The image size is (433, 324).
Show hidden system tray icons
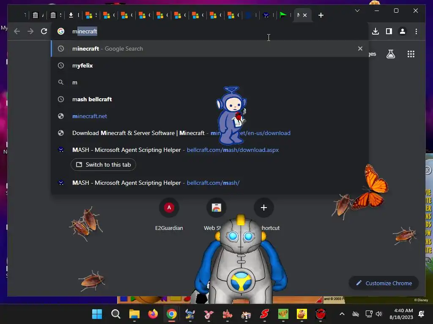pyautogui.click(x=342, y=314)
